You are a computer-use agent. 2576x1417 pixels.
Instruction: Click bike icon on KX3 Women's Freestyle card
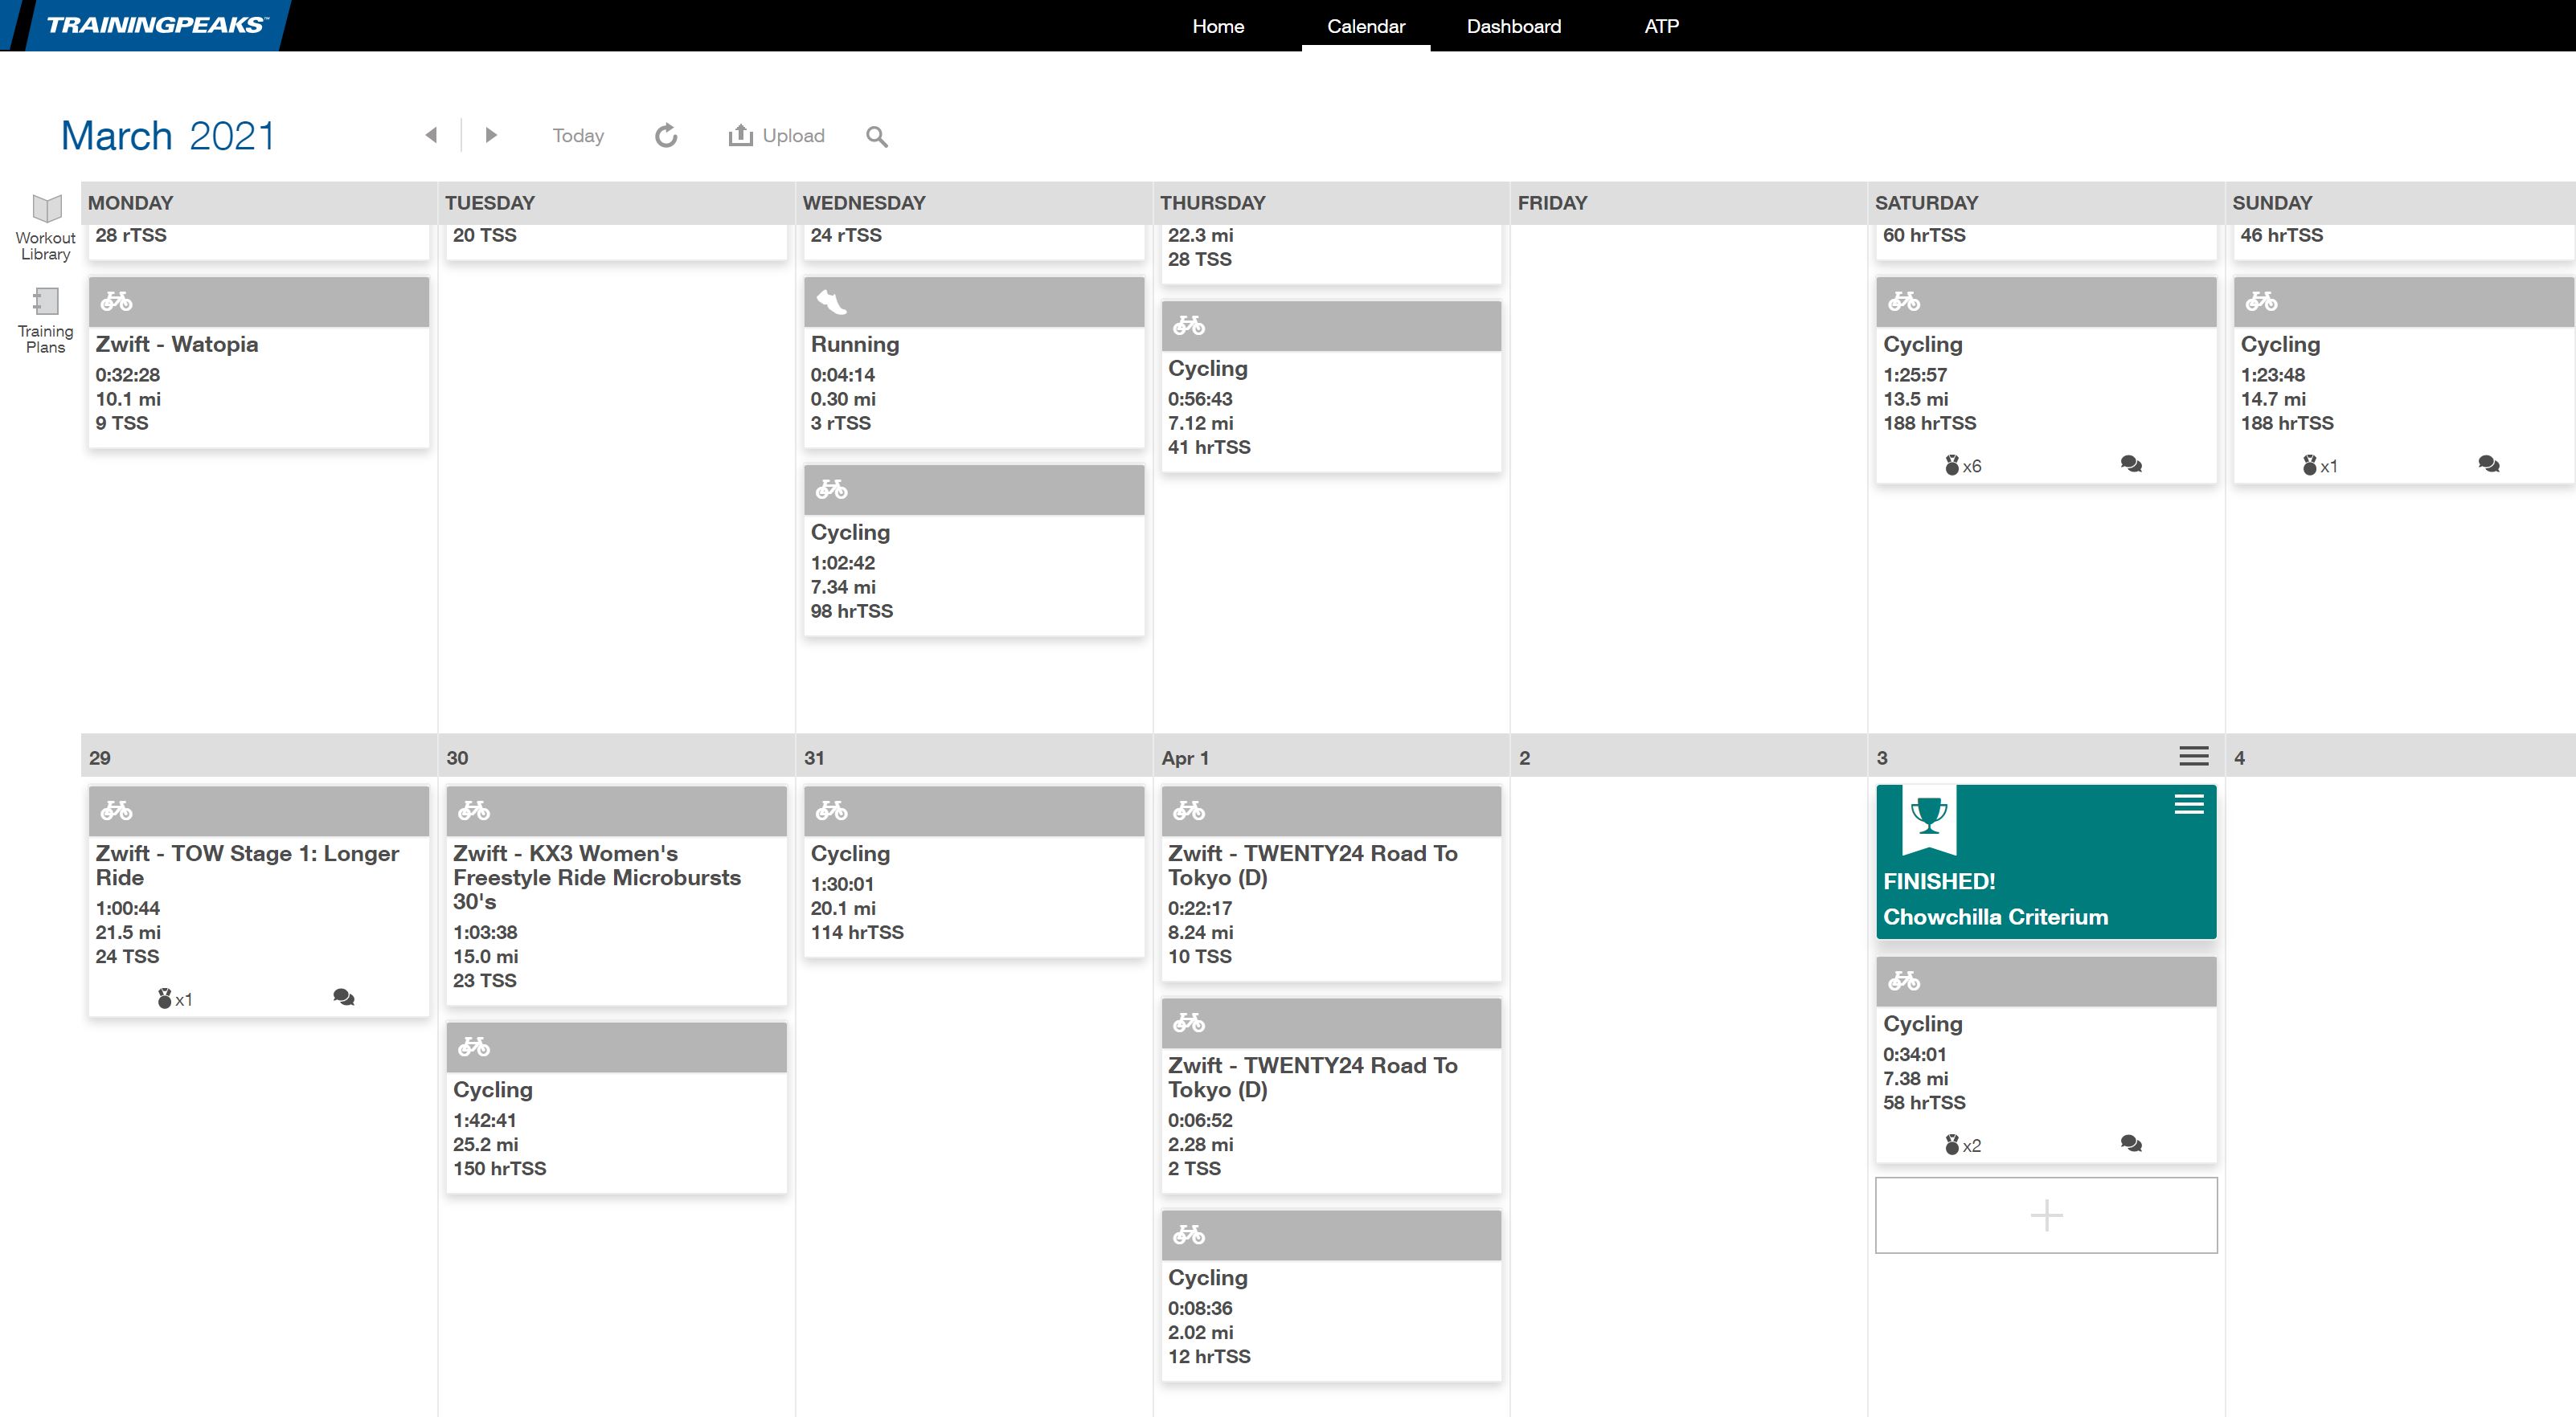[x=474, y=811]
